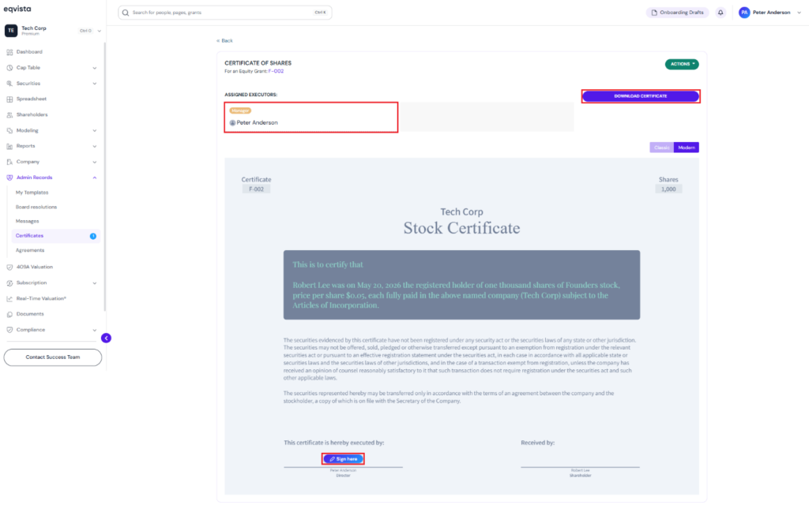Click the Reports chart icon
This screenshot has height=505, width=809.
tap(9, 146)
